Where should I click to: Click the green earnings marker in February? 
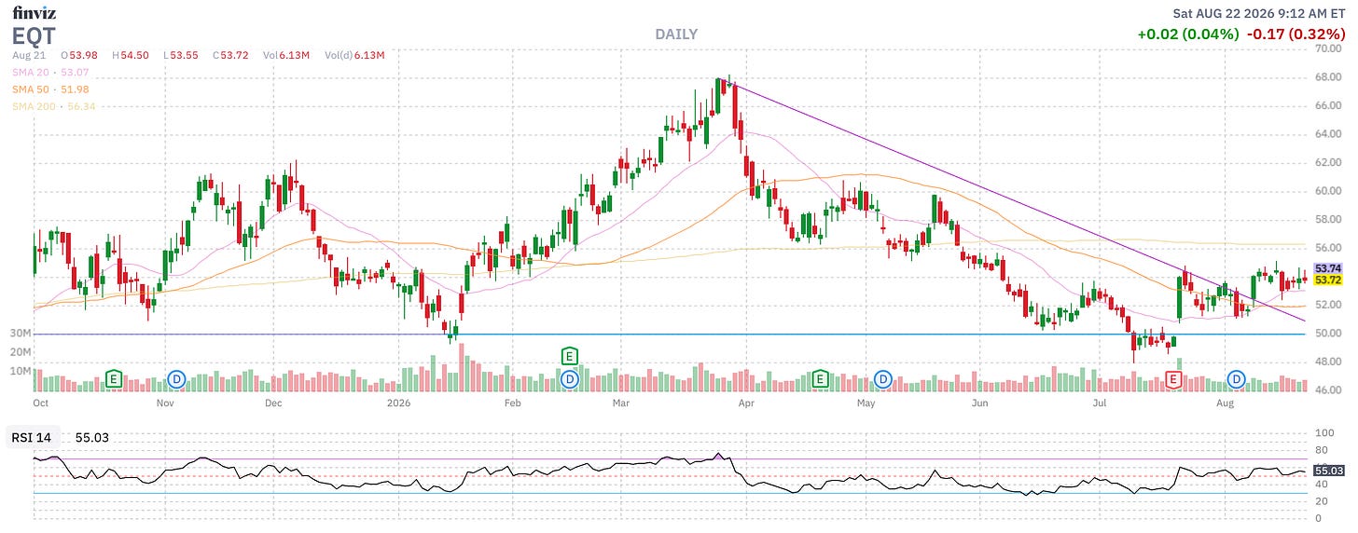click(568, 355)
